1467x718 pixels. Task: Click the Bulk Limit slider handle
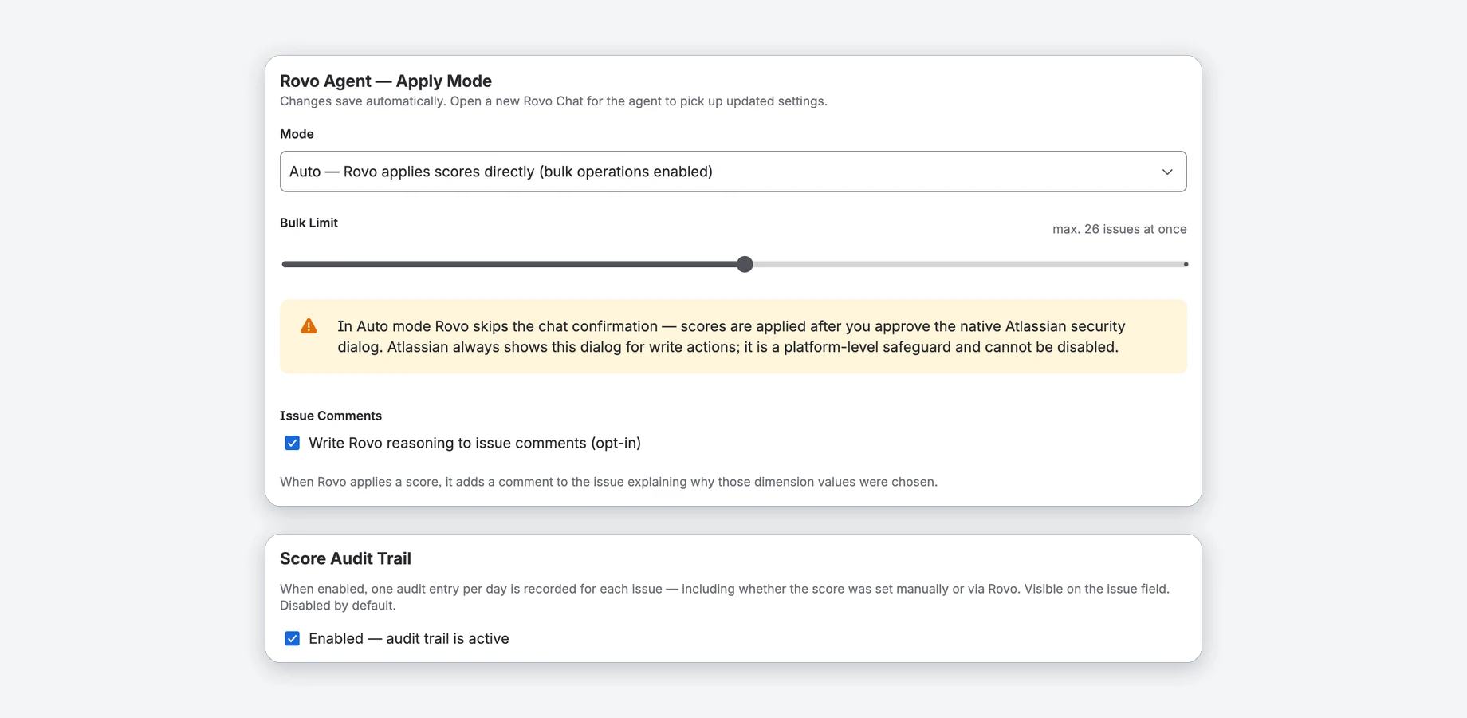click(745, 264)
